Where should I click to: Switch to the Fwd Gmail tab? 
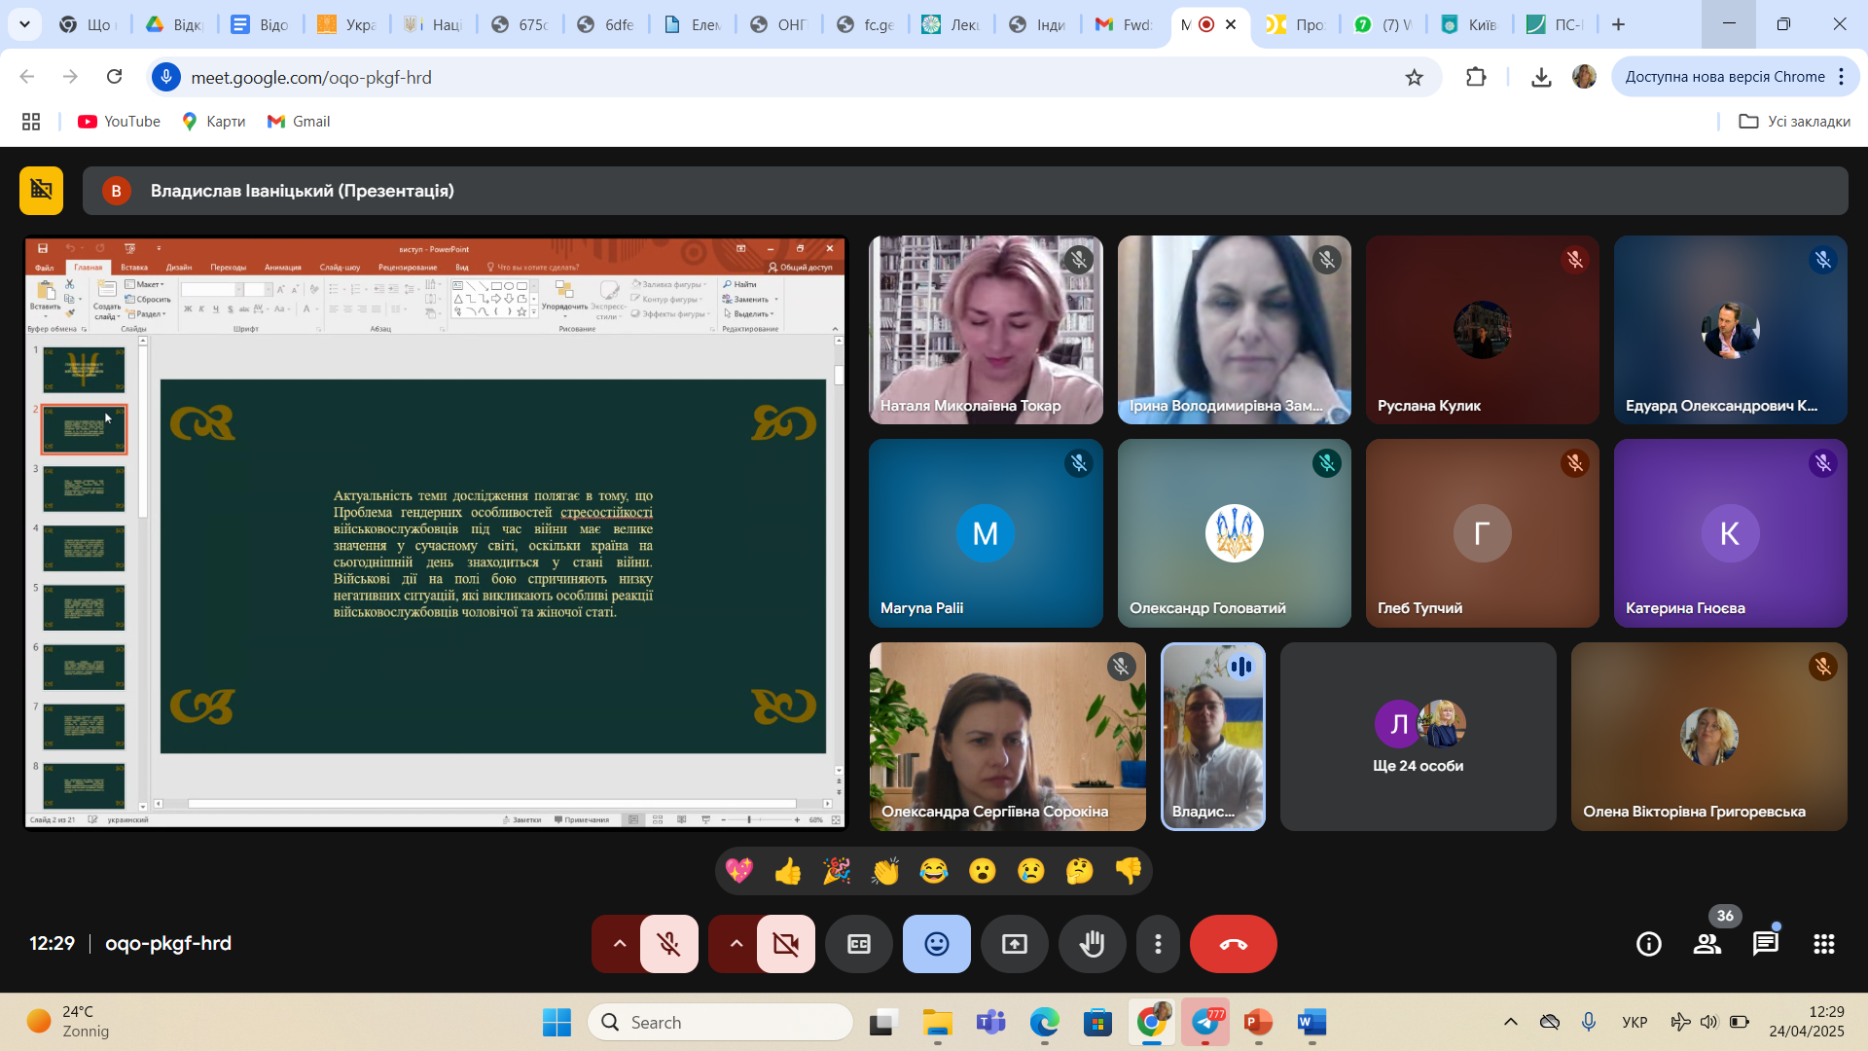pos(1124,24)
